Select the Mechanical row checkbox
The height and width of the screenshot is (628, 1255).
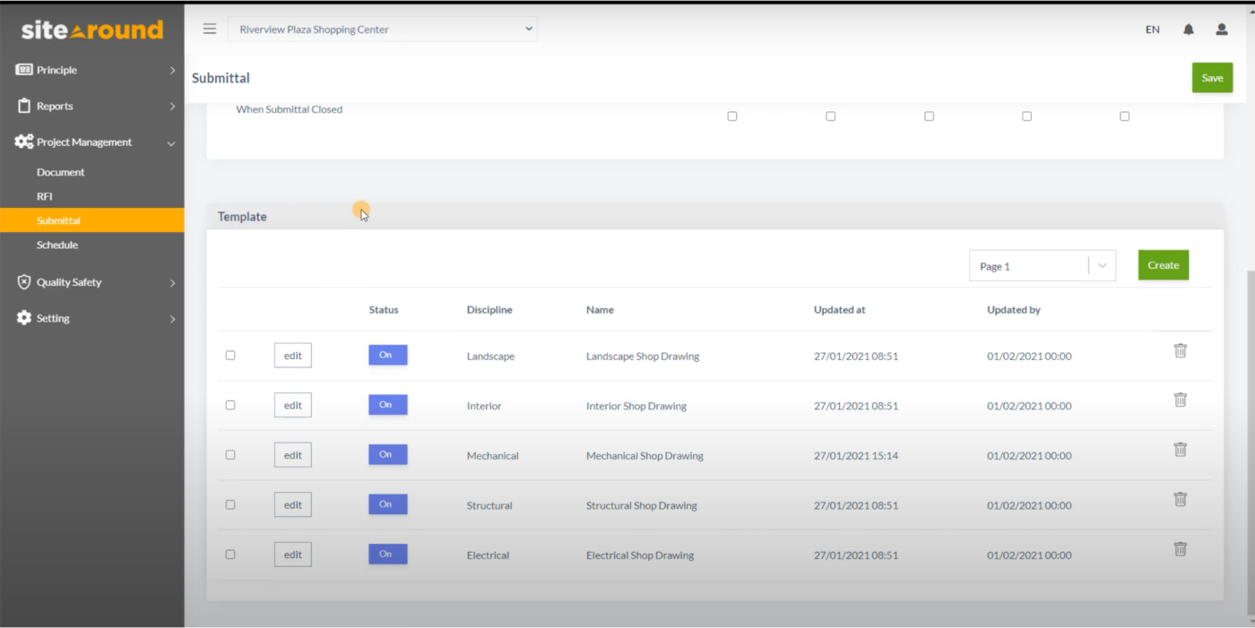(x=230, y=455)
